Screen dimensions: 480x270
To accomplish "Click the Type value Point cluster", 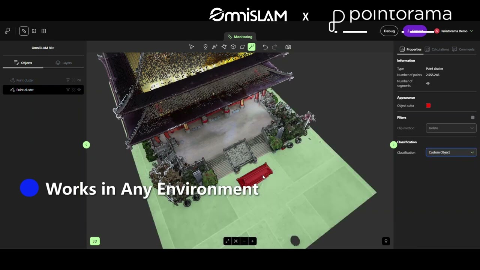I will [x=435, y=69].
